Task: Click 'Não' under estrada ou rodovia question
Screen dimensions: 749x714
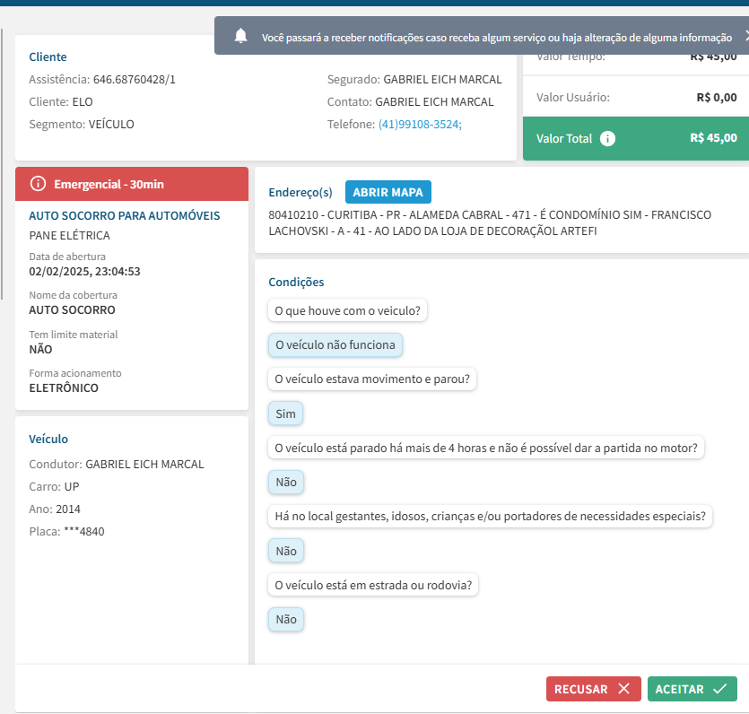Action: [286, 620]
